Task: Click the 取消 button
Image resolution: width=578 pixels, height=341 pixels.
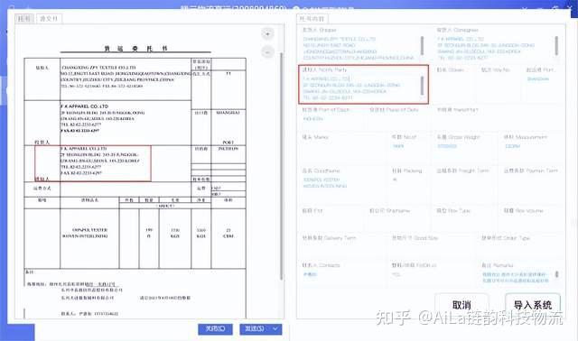Action: pos(461,305)
